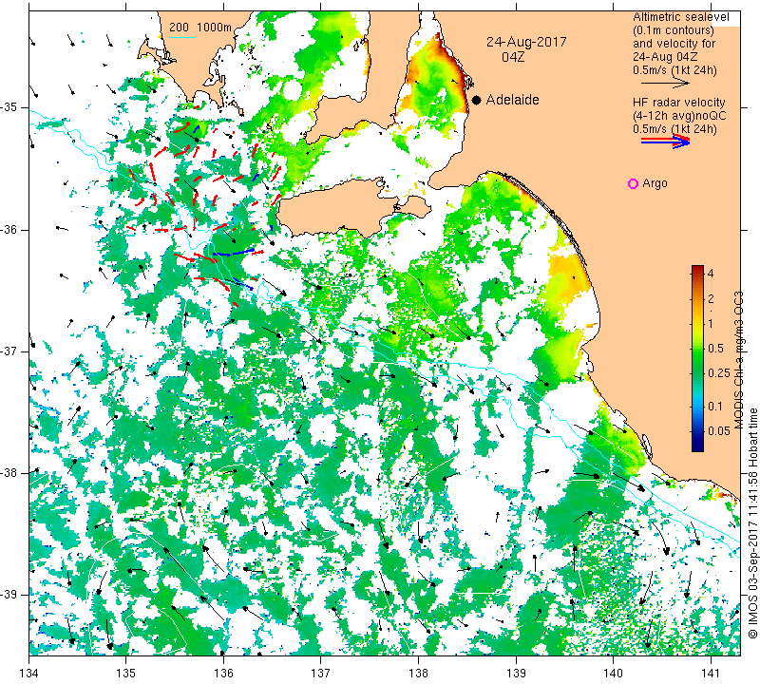Click the colorbar value 0.25 label
Screen dimensions: 760x684
point(719,372)
